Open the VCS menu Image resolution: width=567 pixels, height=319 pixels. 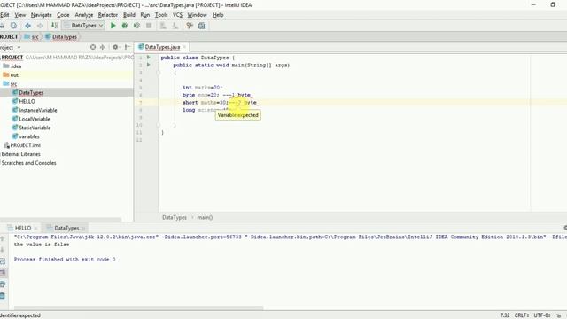(x=177, y=15)
